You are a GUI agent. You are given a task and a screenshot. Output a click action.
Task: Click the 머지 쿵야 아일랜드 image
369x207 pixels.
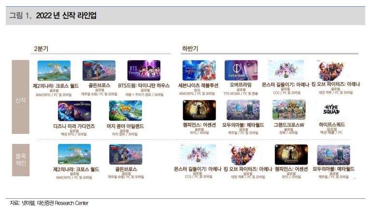(126, 111)
